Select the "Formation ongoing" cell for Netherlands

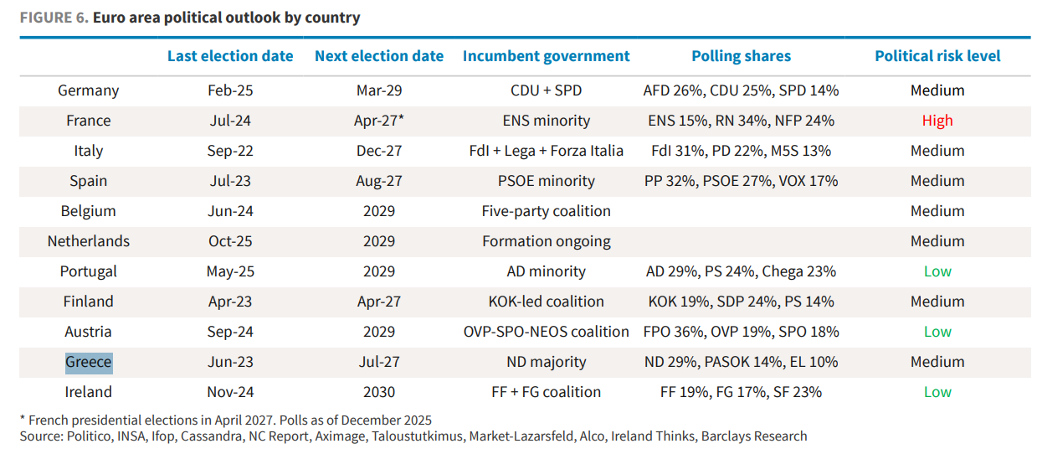coord(546,241)
